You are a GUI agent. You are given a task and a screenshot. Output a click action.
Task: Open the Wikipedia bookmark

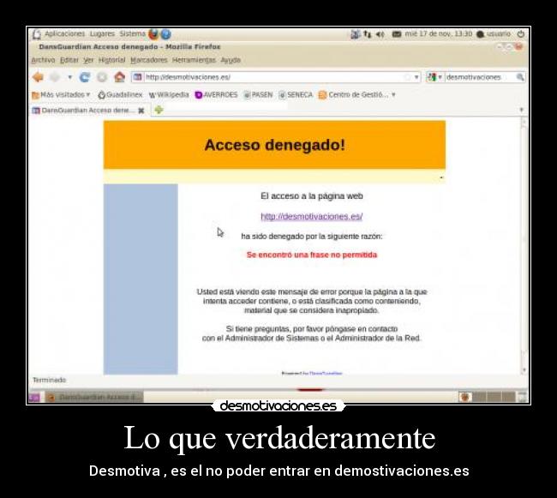[169, 95]
